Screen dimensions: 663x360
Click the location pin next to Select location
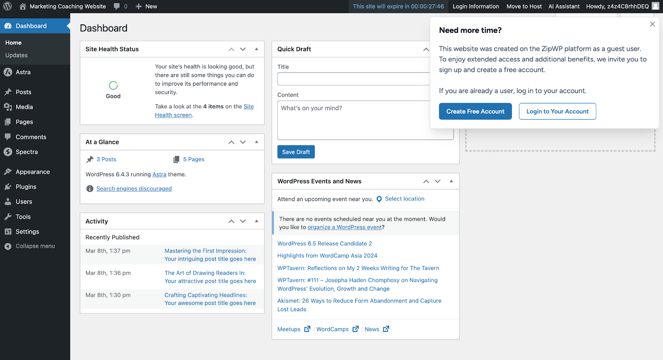tap(379, 199)
